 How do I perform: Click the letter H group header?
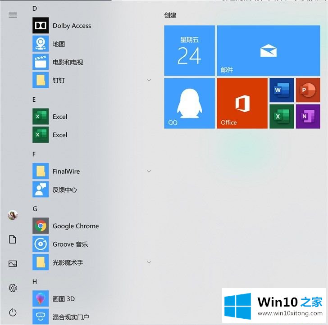(x=35, y=281)
